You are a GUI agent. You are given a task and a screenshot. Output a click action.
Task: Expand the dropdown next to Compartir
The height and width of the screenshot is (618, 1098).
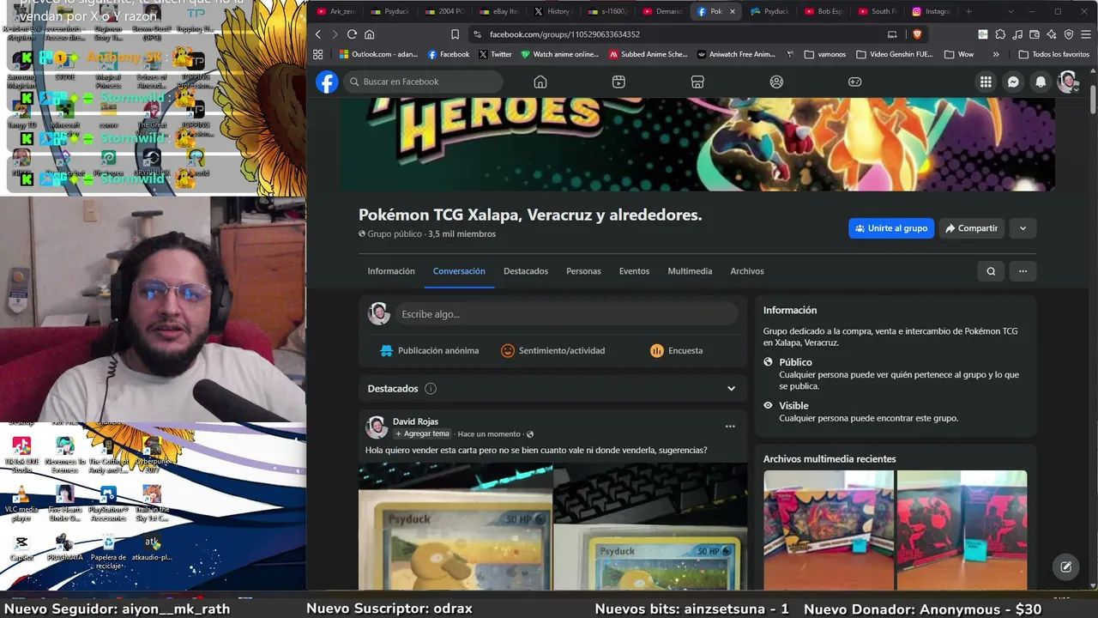point(1023,228)
